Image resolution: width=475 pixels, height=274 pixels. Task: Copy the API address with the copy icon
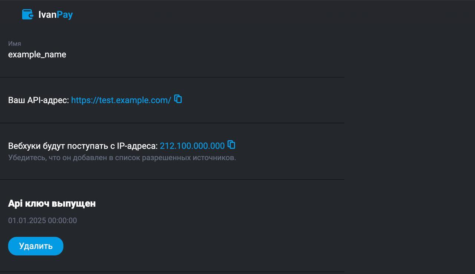178,99
